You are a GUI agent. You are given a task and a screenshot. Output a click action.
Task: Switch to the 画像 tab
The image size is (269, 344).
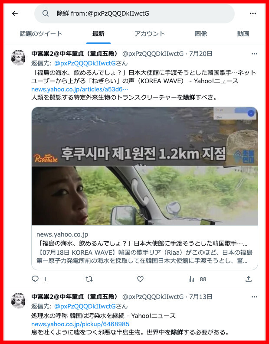pos(201,34)
